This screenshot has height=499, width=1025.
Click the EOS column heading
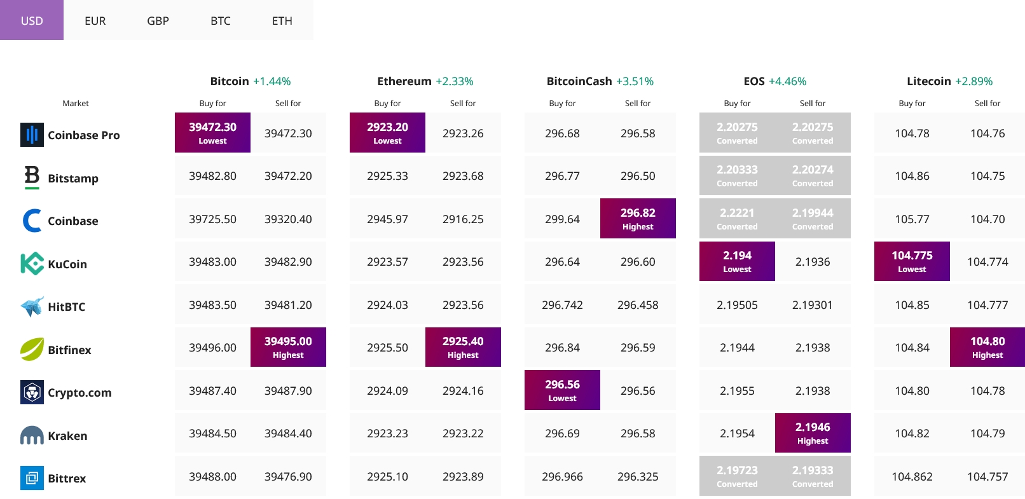coord(754,81)
